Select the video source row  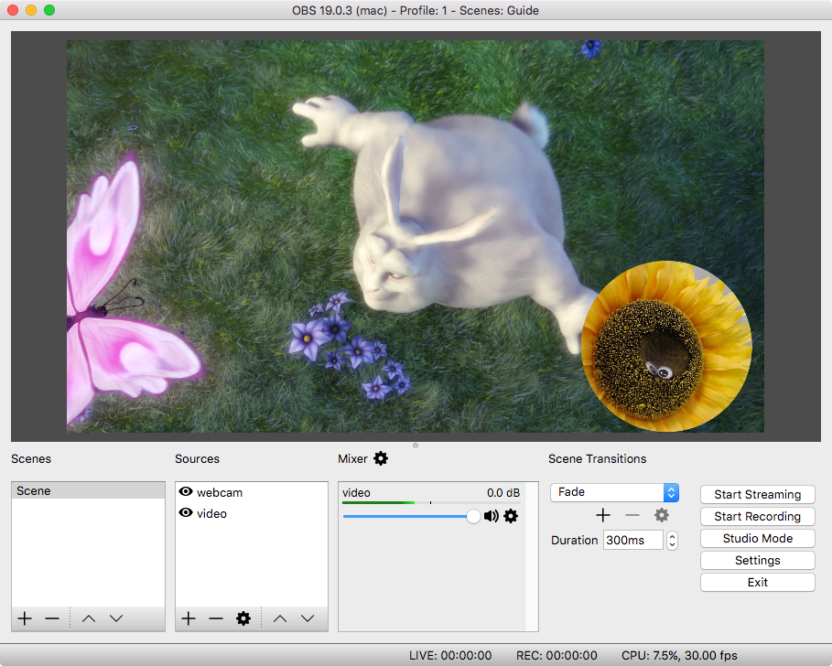[x=252, y=513]
